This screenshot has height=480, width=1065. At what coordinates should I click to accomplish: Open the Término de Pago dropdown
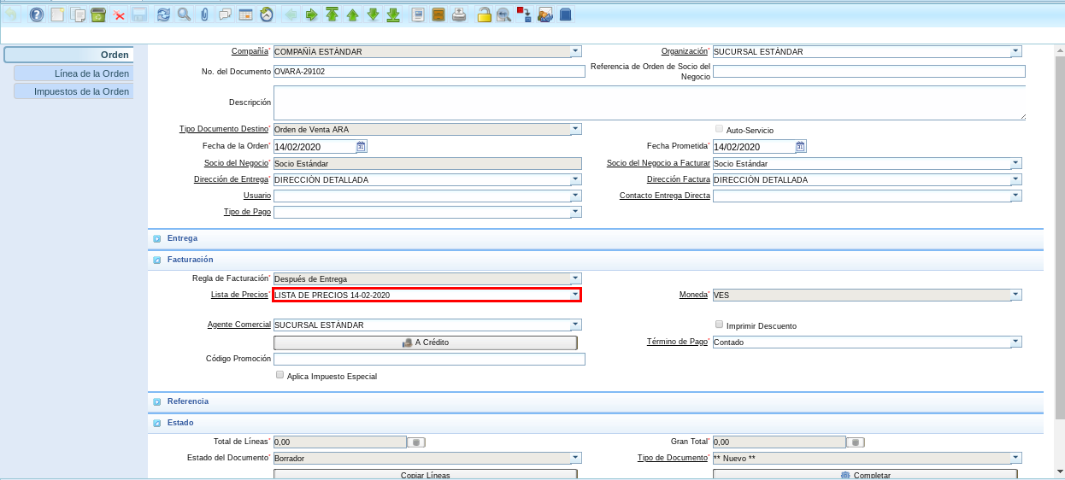1015,342
